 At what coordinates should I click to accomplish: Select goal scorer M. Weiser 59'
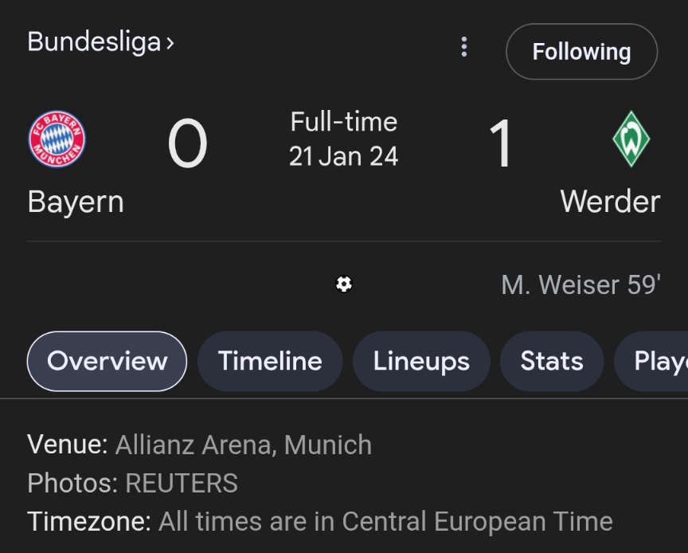[x=580, y=284]
